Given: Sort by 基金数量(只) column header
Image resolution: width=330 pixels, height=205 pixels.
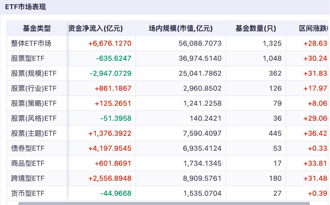Looking at the screenshot, I should click(255, 28).
